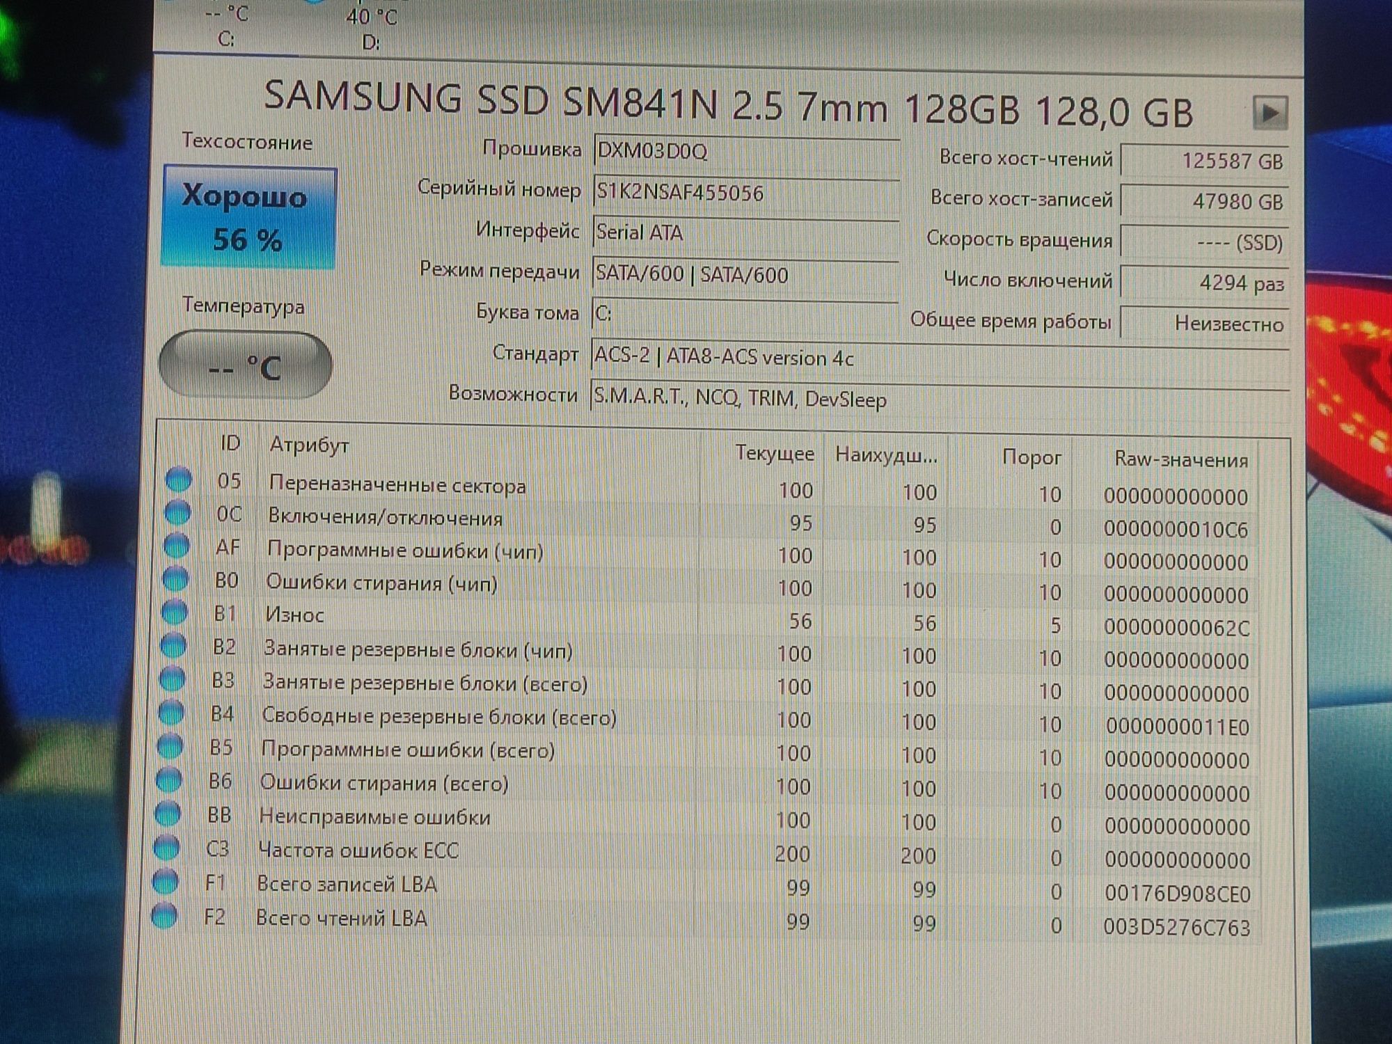Screen dimensions: 1392x1044
Task: Click the status dot for B1 Износ
Action: point(175,612)
